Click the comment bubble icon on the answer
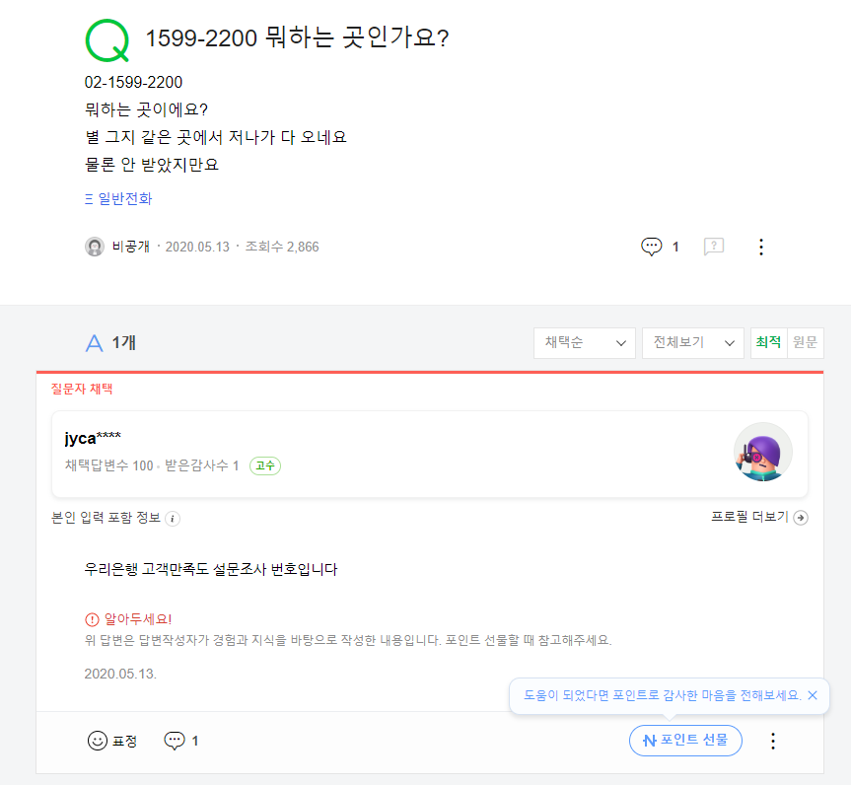 point(176,741)
